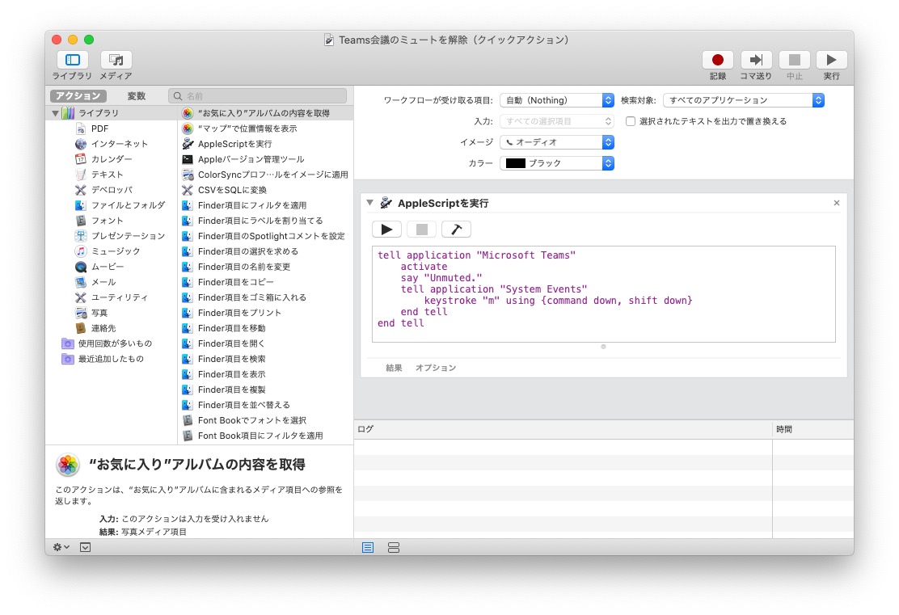Open the メディア media browser
The image size is (899, 615).
pyautogui.click(x=116, y=60)
